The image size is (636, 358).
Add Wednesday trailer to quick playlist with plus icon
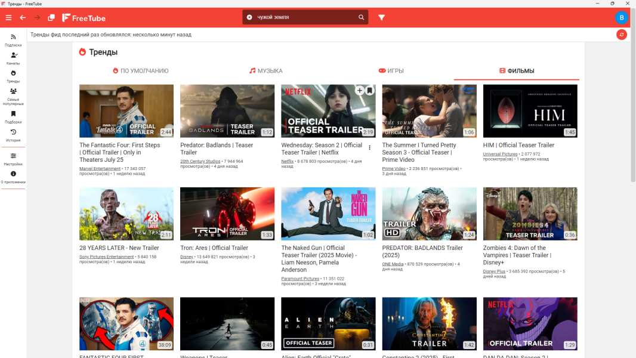pyautogui.click(x=359, y=91)
